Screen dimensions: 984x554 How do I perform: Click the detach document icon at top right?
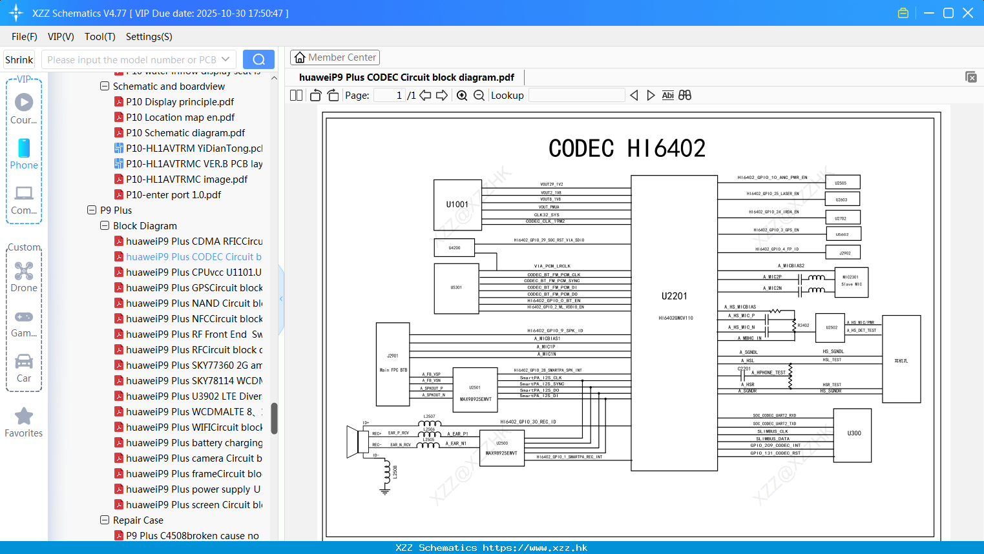(971, 77)
